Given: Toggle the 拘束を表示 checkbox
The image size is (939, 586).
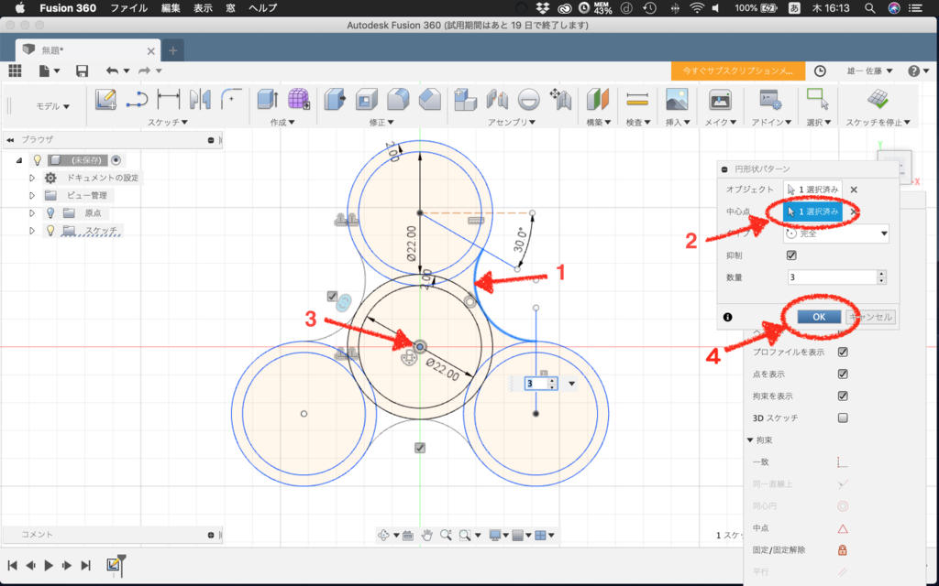Looking at the screenshot, I should click(843, 396).
